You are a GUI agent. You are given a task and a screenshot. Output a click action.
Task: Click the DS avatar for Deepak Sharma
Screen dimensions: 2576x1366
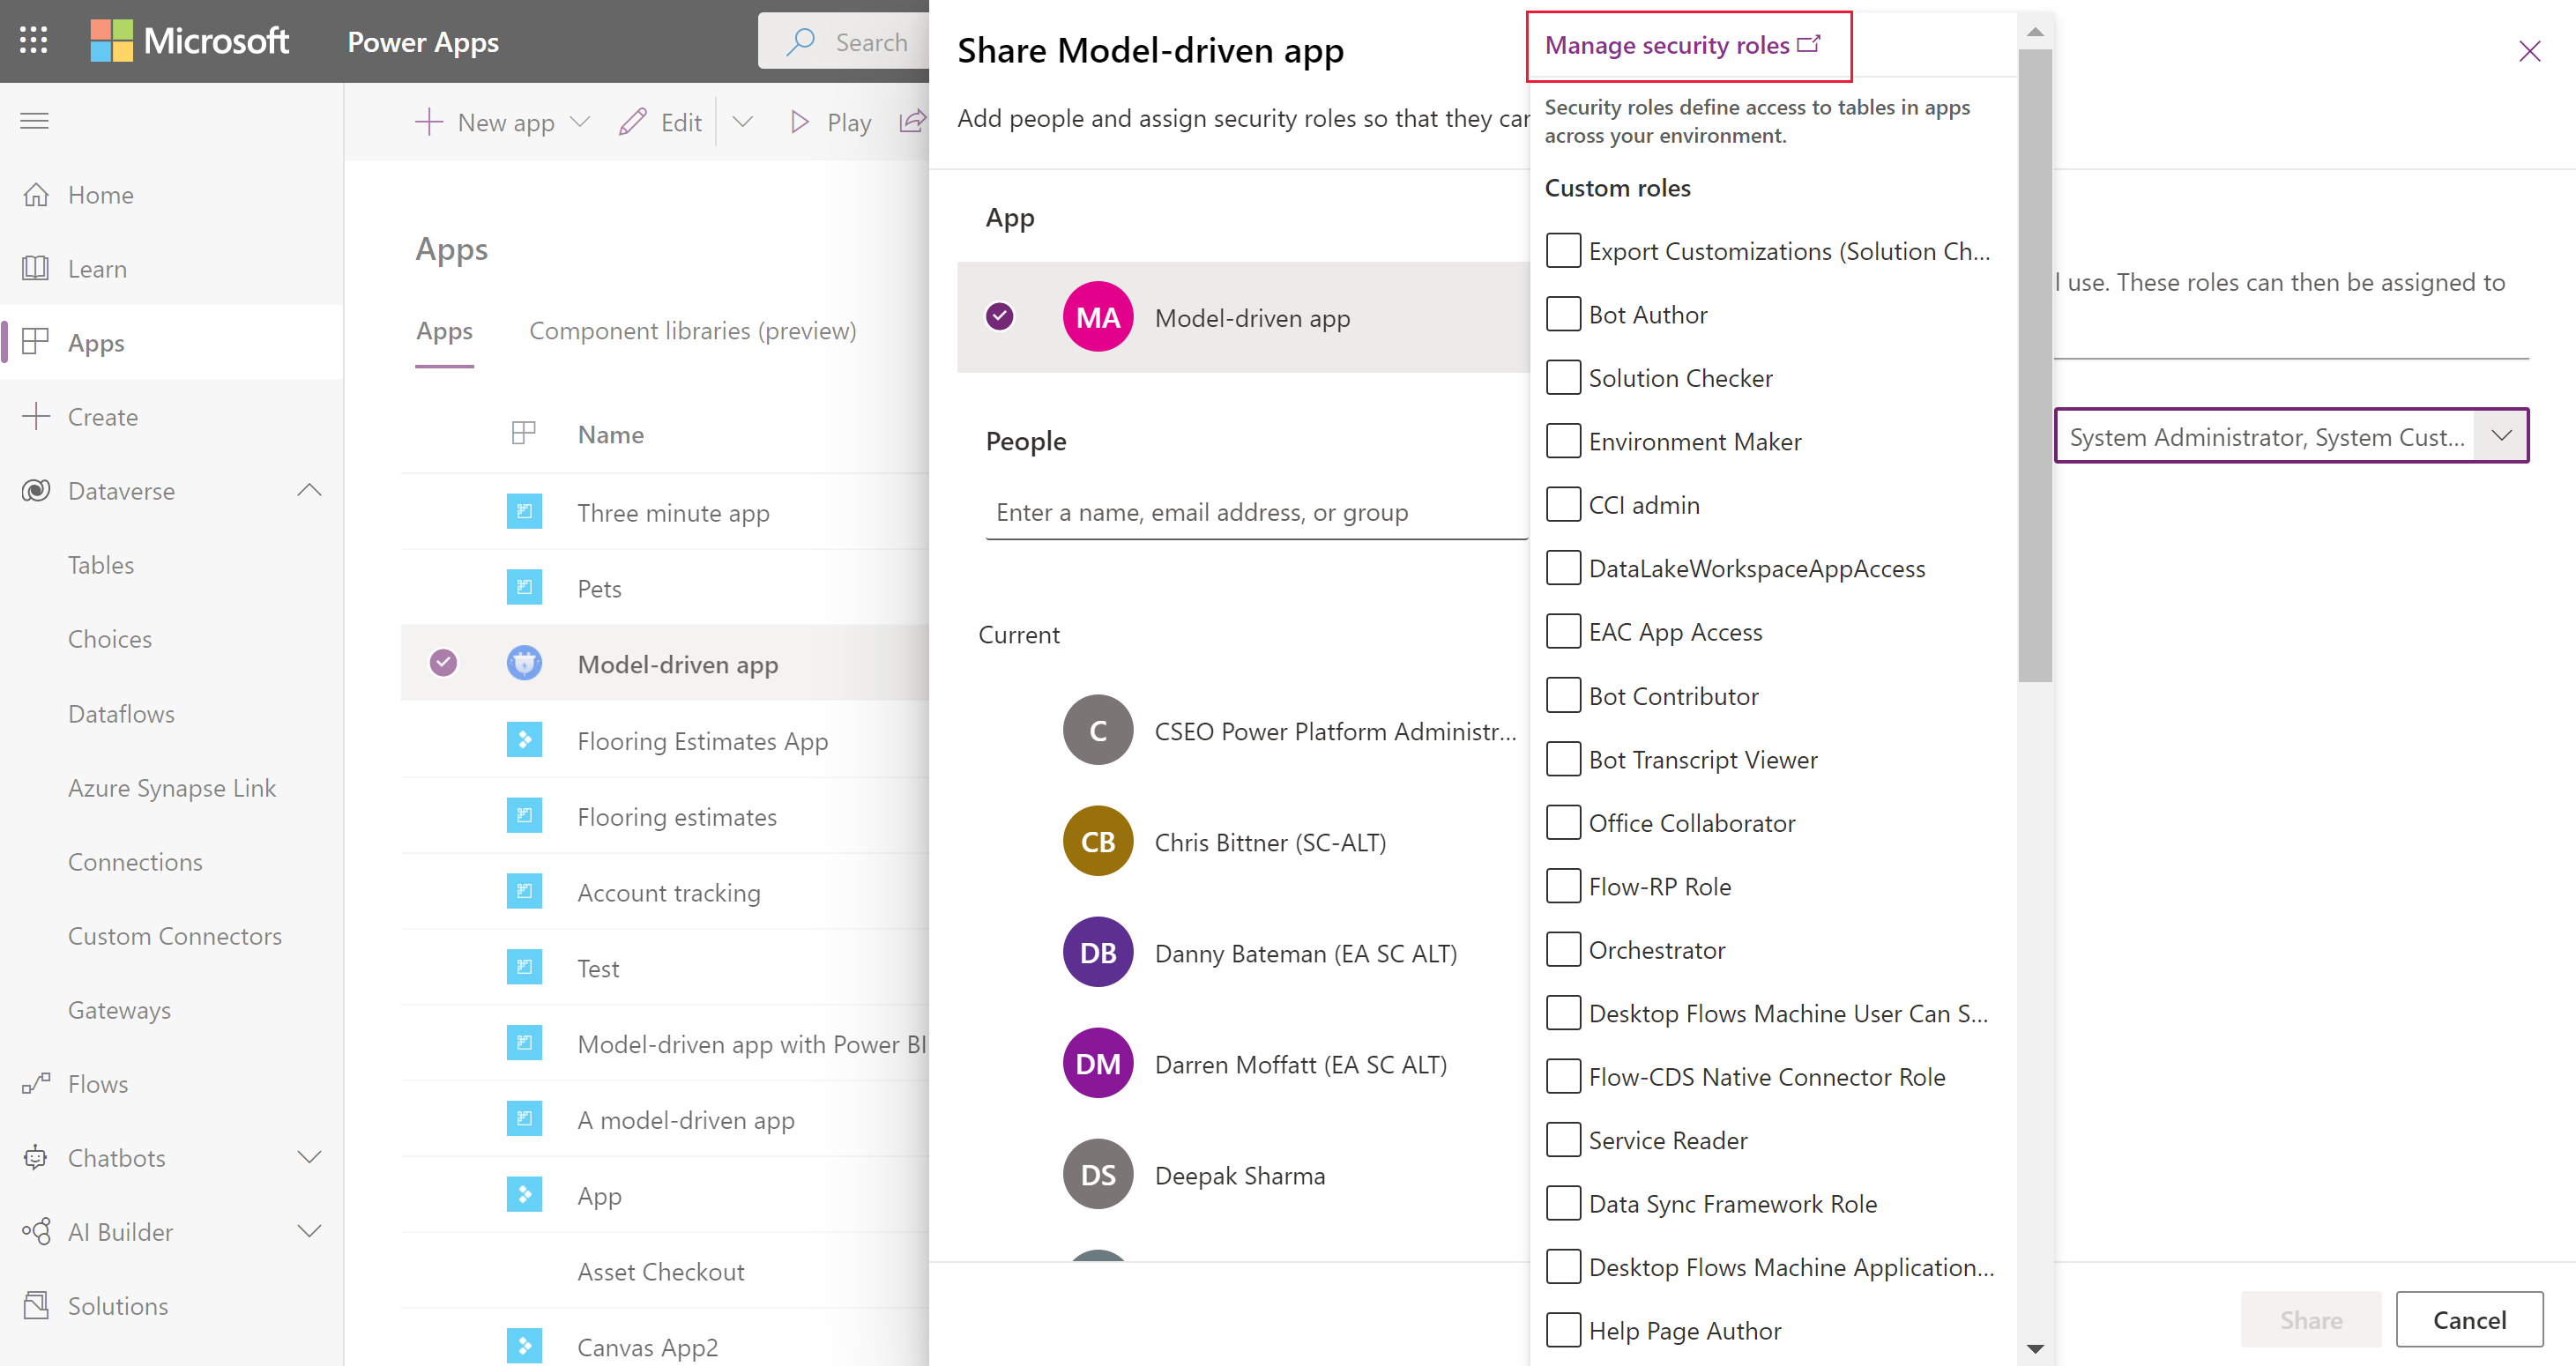pos(1098,1174)
